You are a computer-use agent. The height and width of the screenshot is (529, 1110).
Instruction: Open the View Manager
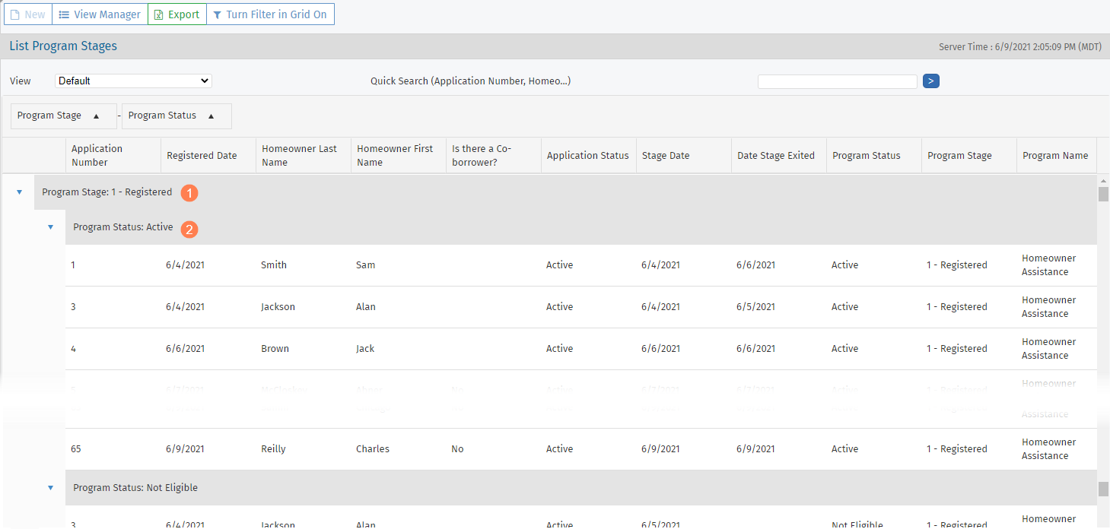[x=100, y=14]
